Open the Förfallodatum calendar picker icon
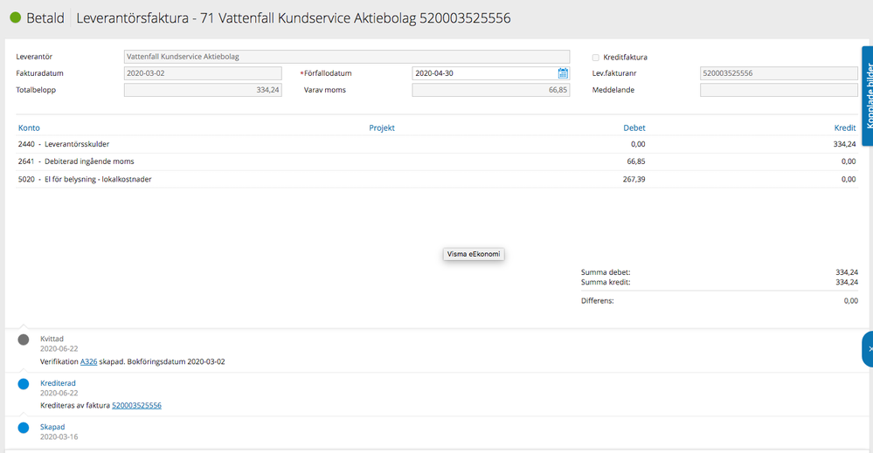This screenshot has width=873, height=453. 563,73
